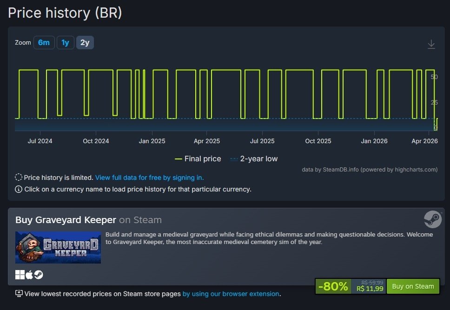Open the full data sign-in link
450x310 pixels.
(149, 178)
